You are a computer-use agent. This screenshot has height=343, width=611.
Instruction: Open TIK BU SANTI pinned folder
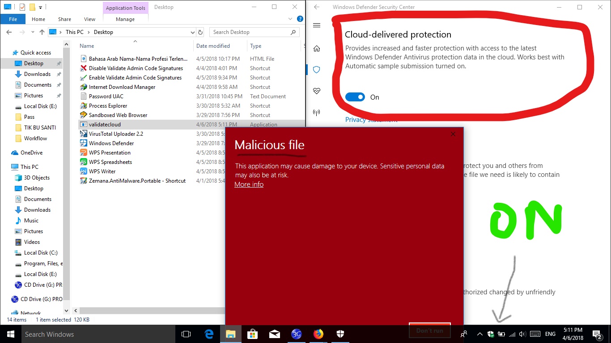pyautogui.click(x=40, y=128)
